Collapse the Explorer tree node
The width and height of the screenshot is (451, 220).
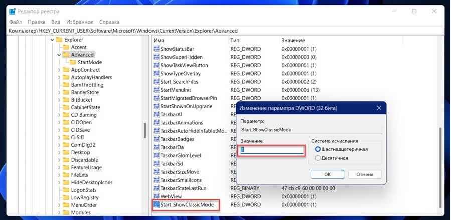[x=52, y=40]
